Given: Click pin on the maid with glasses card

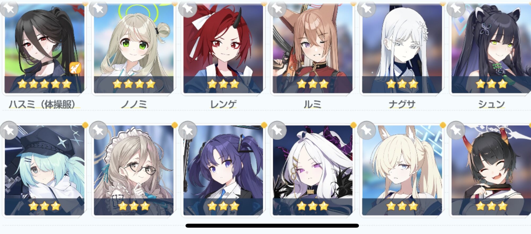Looking at the screenshot, I should click(x=99, y=130).
